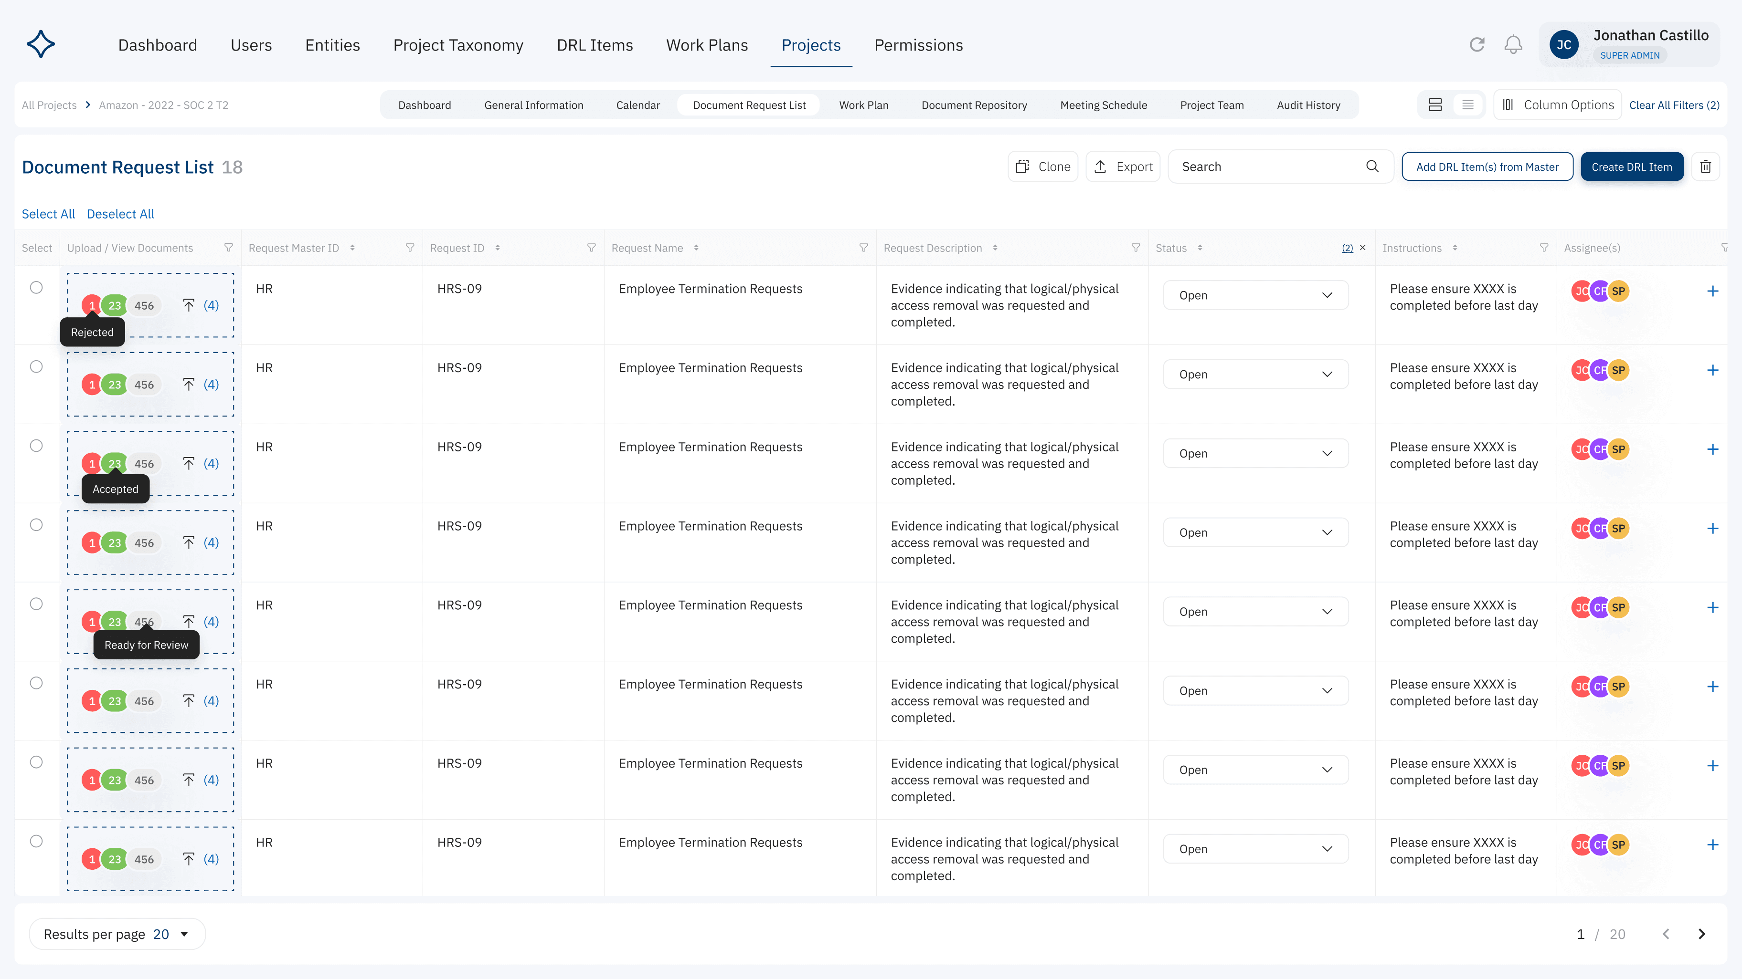This screenshot has width=1742, height=979.
Task: Switch to compact list view icon
Action: coord(1467,105)
